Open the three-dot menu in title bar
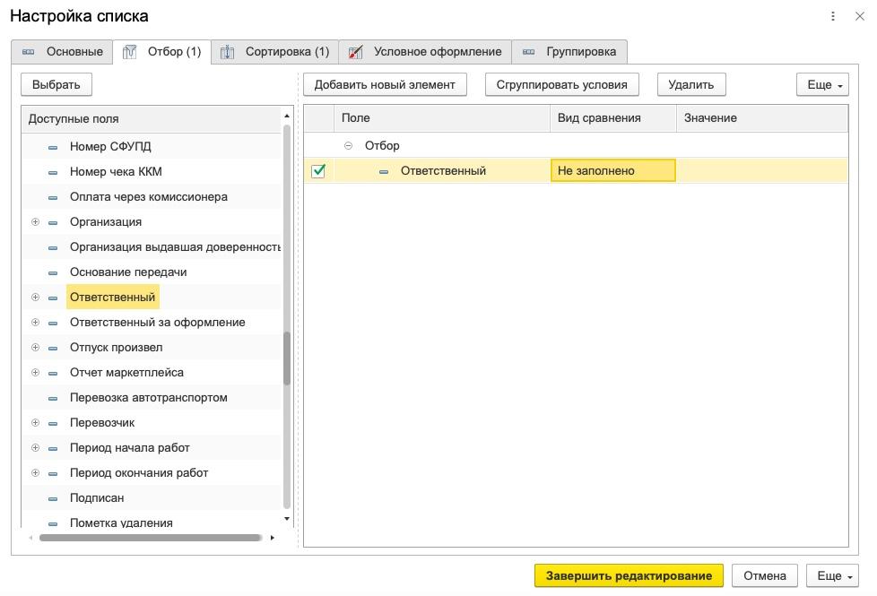Viewport: 877px width, 596px height. 833,16
